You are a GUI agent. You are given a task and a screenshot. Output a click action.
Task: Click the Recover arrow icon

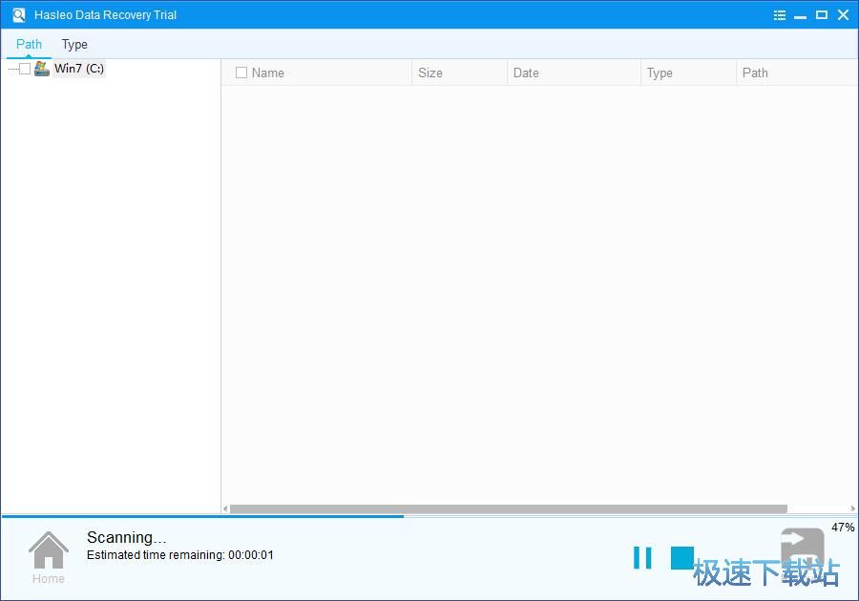802,550
